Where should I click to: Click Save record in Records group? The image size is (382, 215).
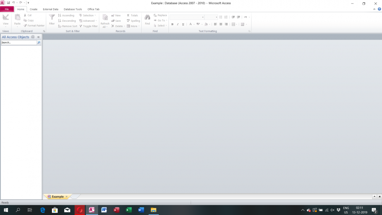(116, 21)
